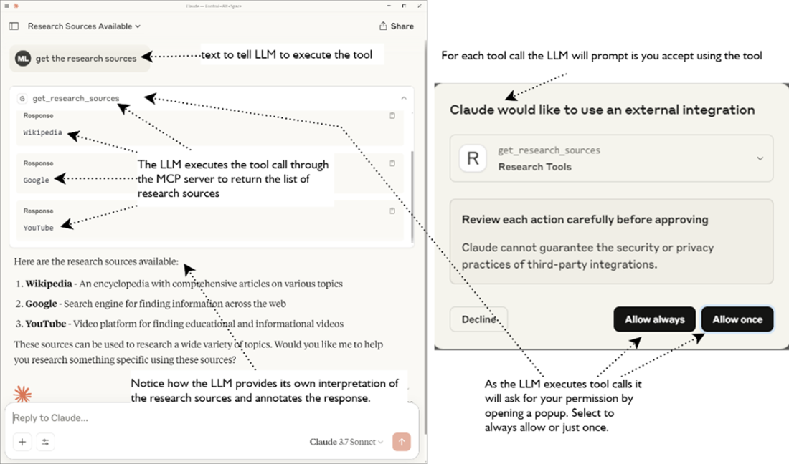The width and height of the screenshot is (789, 464).
Task: Open the Research Sources Available chat title dropdown
Action: [84, 26]
